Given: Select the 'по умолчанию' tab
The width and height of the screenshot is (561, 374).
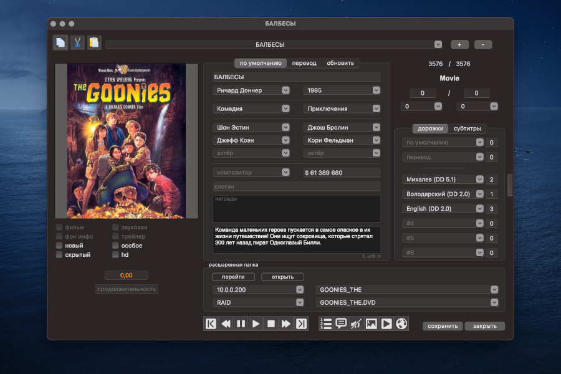Looking at the screenshot, I should tap(261, 63).
